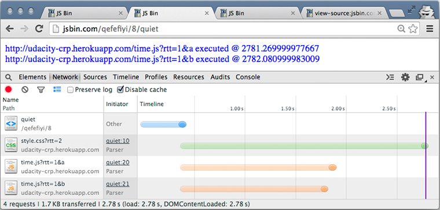
Task: Reload the jsbin page
Action: (x=39, y=28)
